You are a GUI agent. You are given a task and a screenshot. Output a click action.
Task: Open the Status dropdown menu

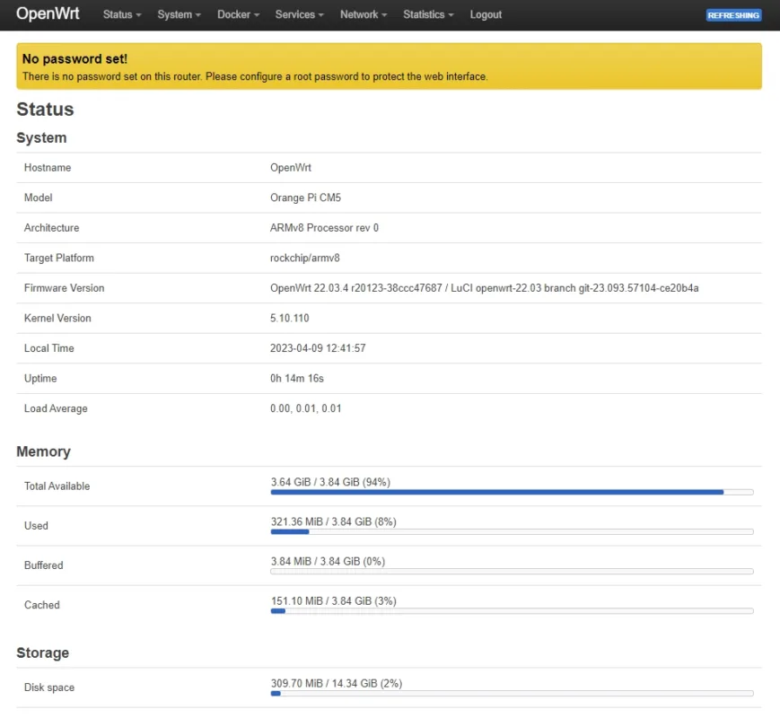pyautogui.click(x=122, y=15)
